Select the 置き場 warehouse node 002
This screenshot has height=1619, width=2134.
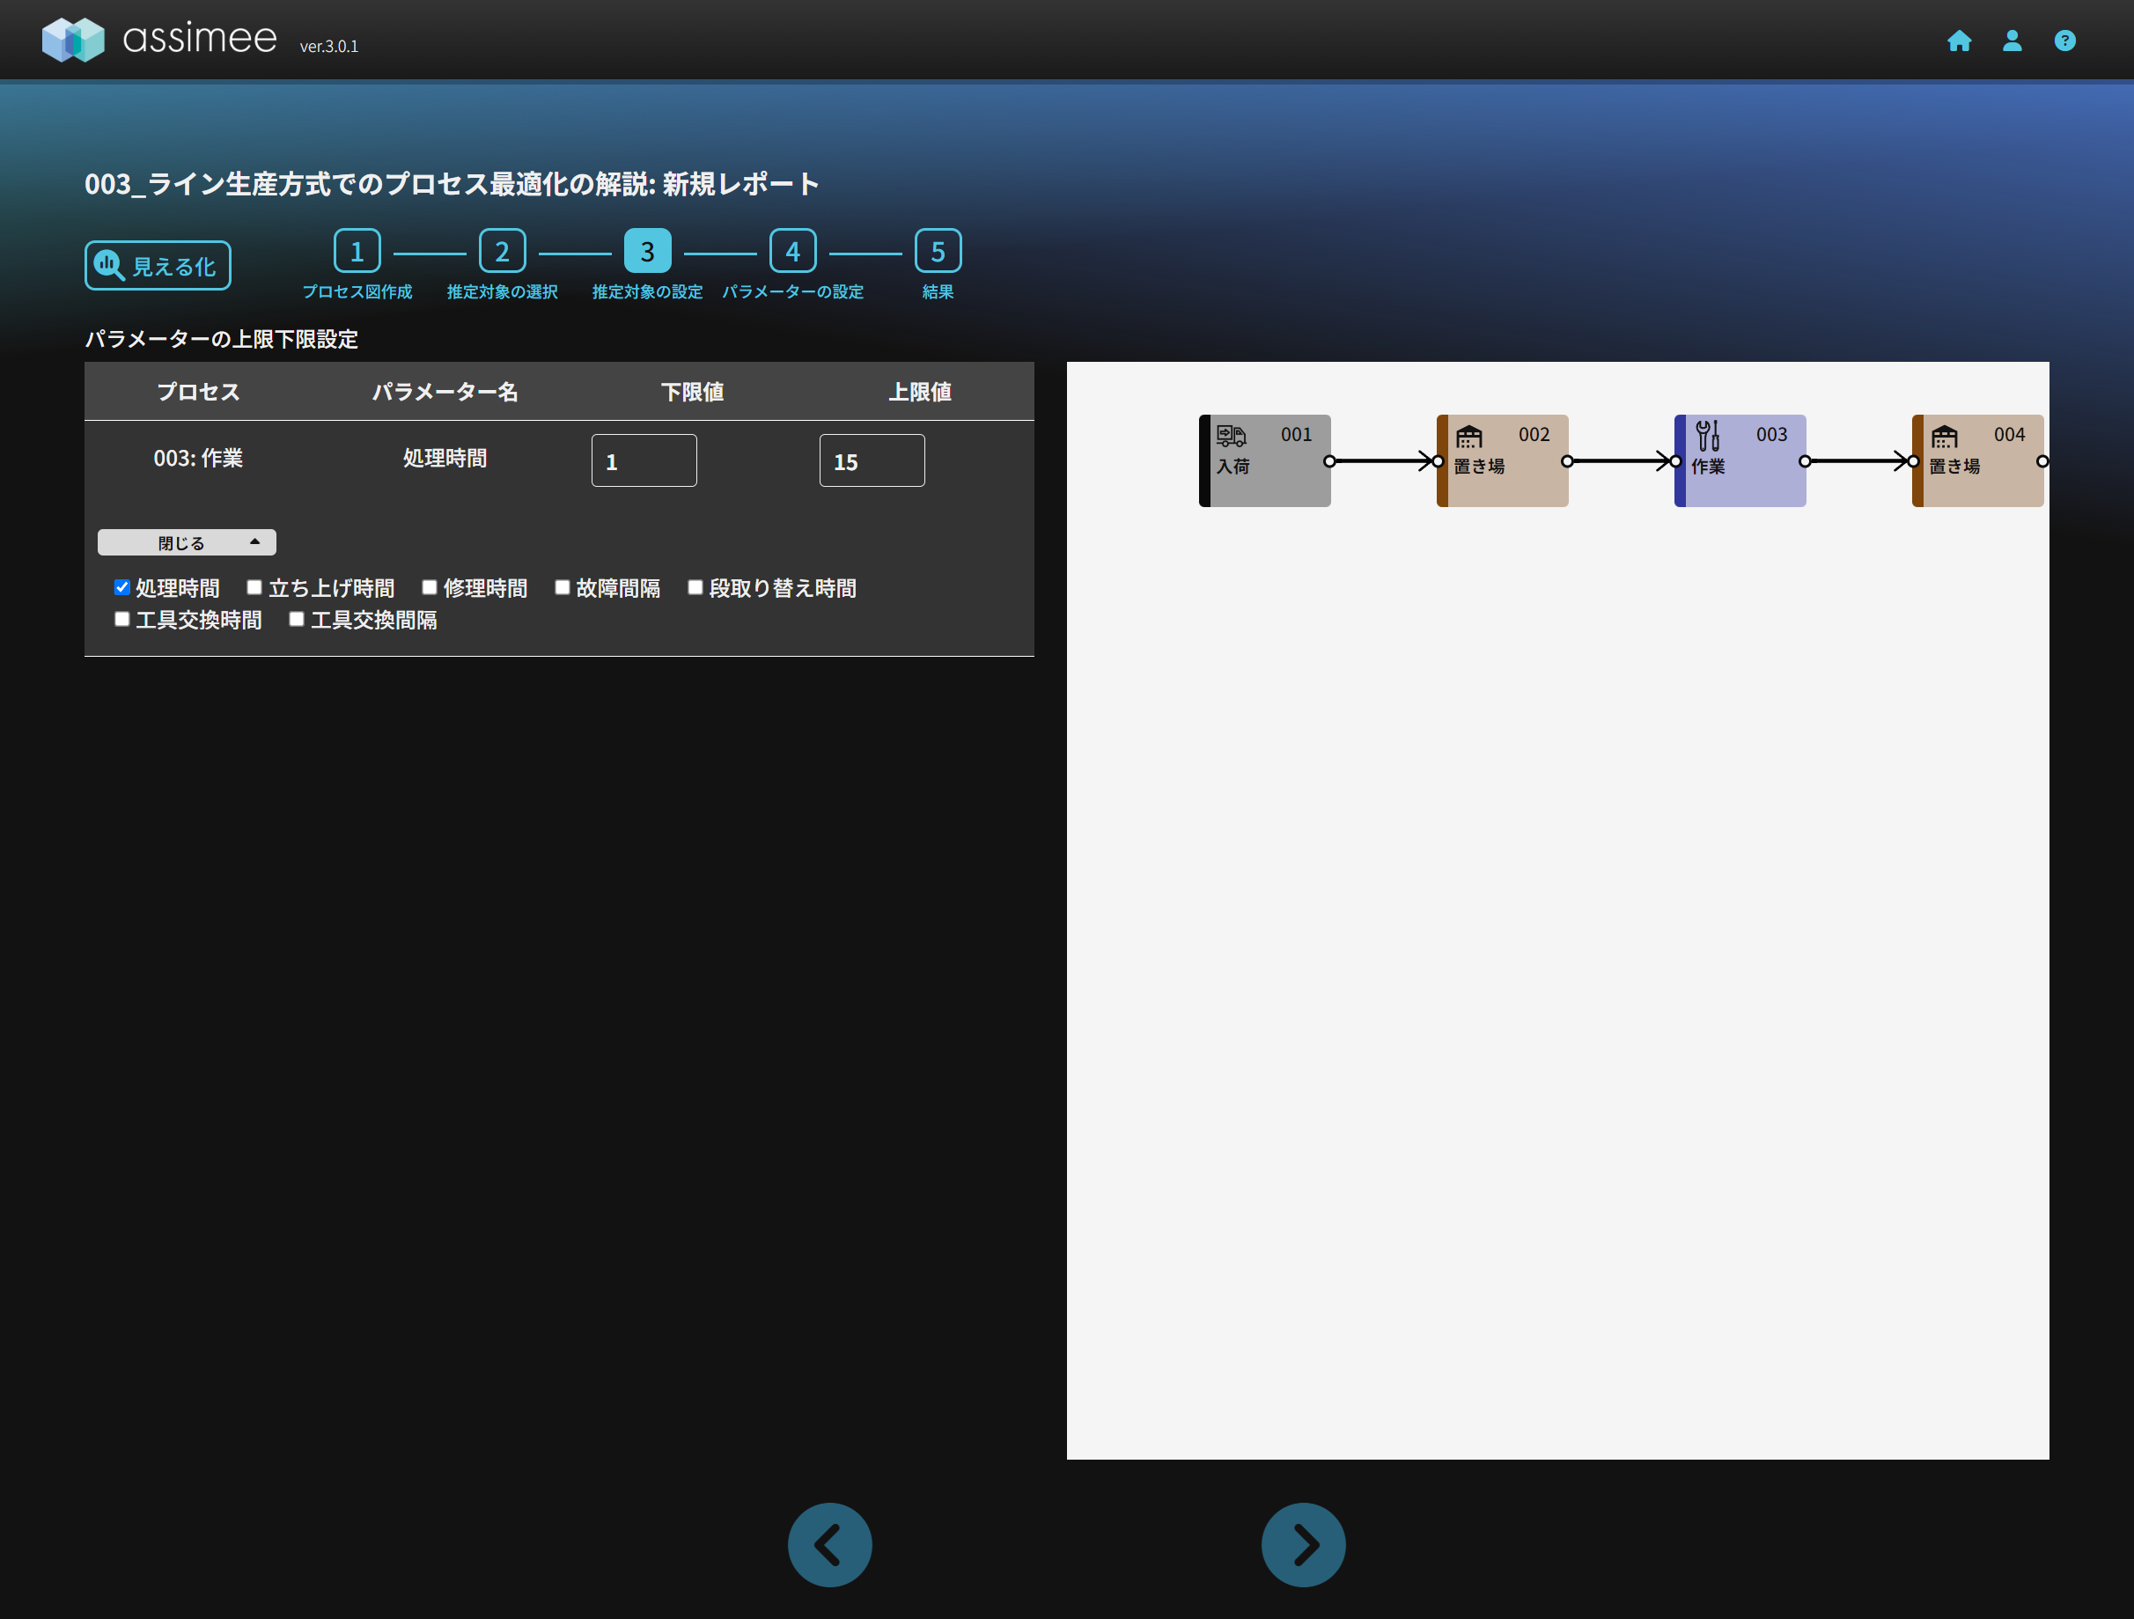1502,460
